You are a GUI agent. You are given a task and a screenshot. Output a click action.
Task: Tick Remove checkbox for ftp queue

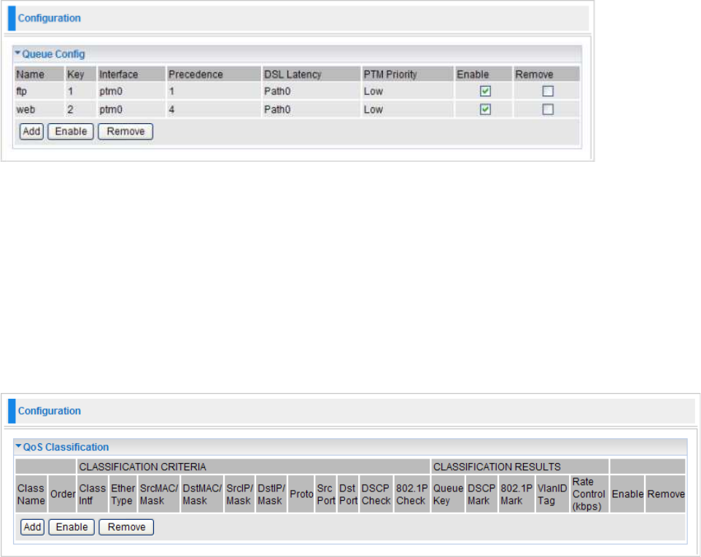(548, 91)
